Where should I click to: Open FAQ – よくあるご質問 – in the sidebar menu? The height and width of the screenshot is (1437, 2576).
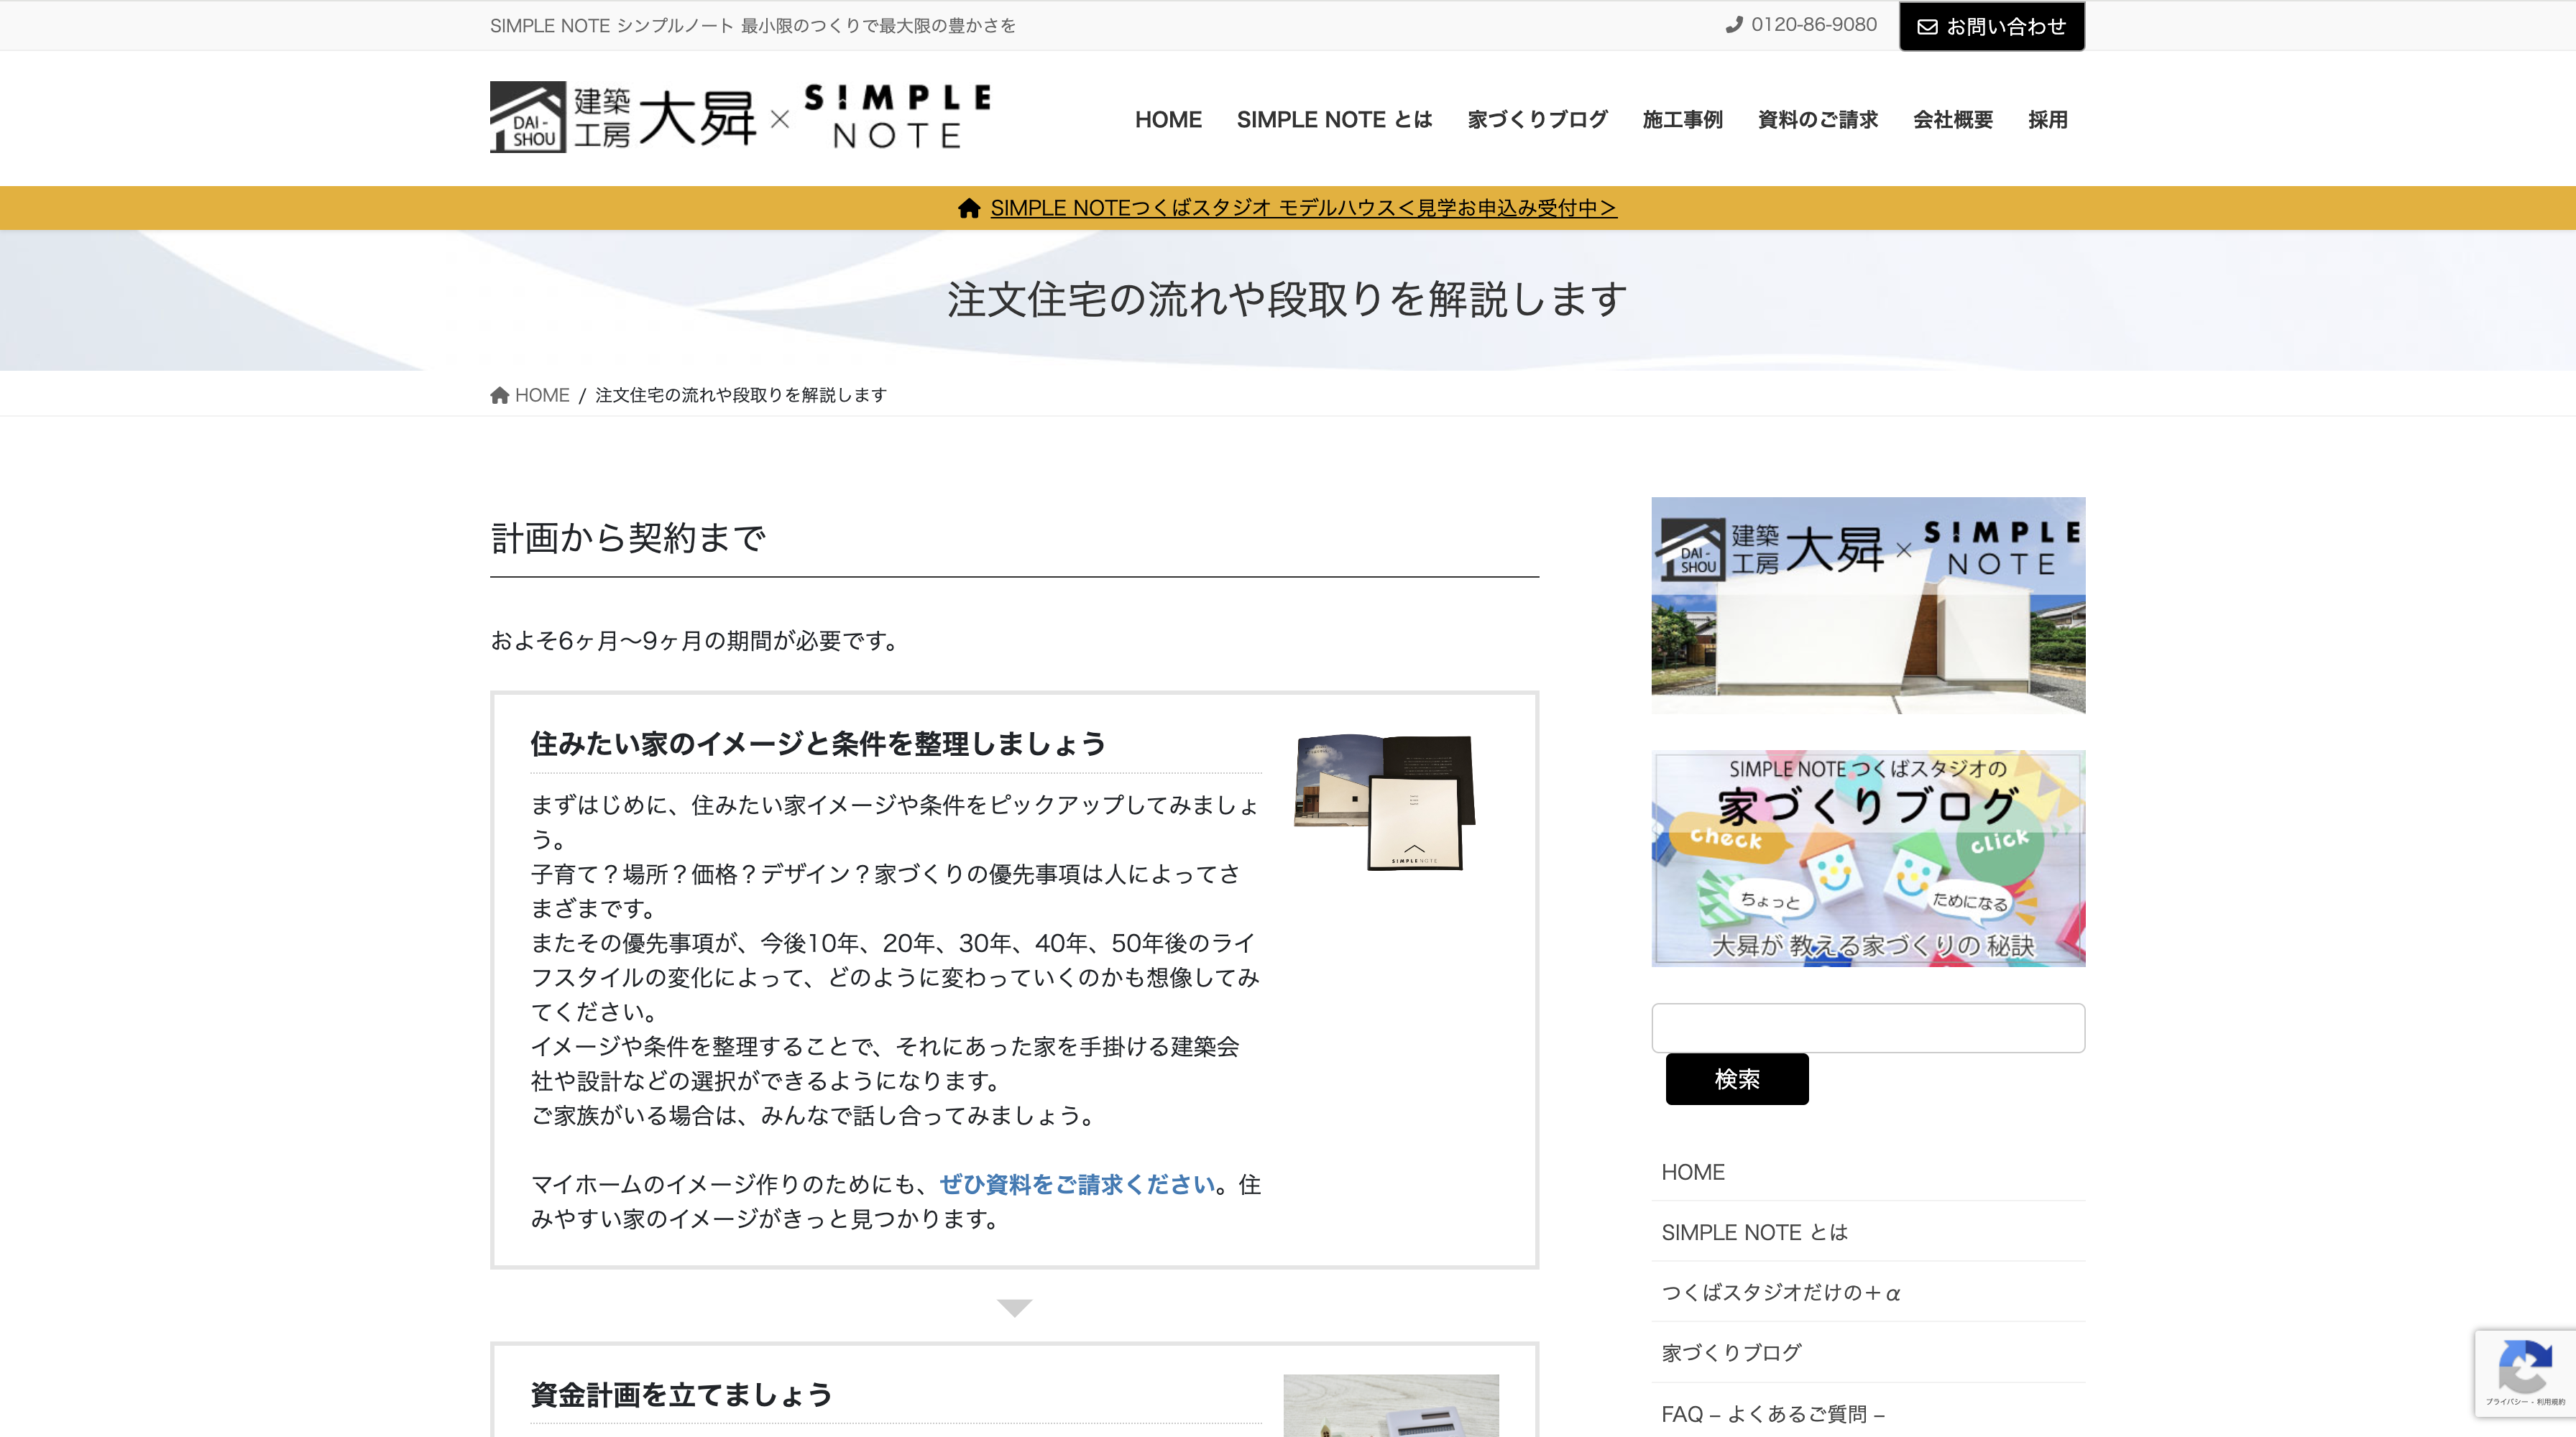click(1773, 1414)
